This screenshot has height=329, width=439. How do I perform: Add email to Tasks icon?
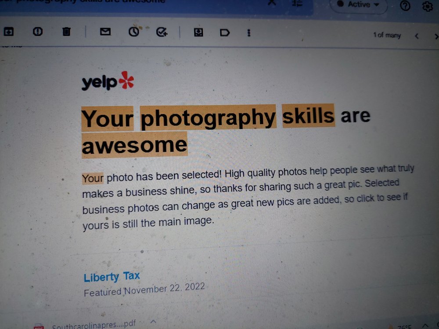[x=162, y=32]
